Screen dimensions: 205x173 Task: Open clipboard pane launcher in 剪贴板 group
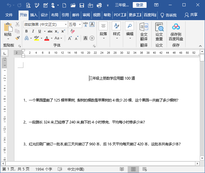[x=19, y=46]
